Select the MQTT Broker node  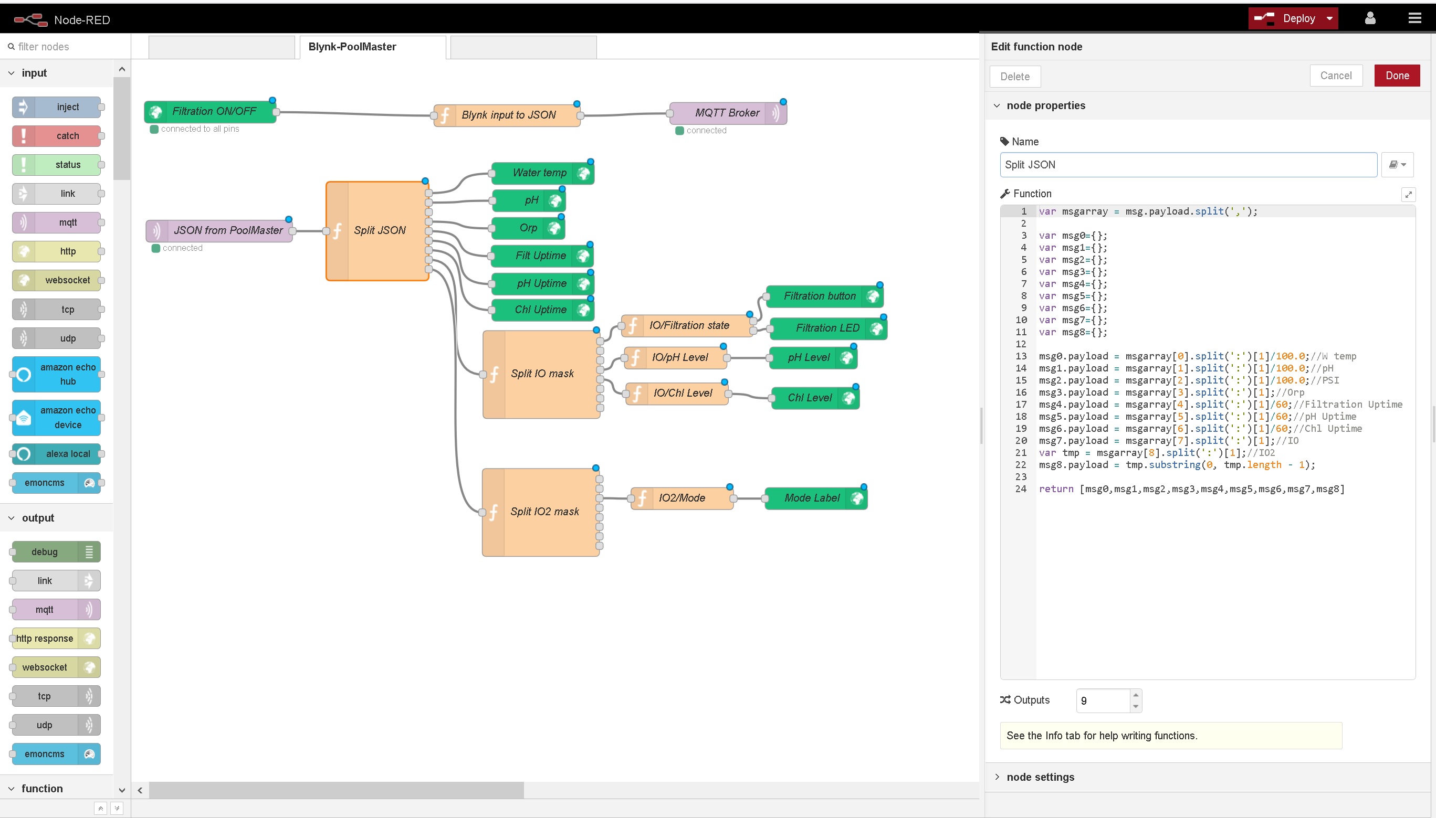click(x=728, y=113)
